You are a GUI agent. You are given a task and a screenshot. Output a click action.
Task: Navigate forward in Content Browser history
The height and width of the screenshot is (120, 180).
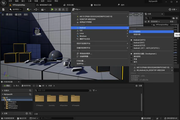[37, 86]
